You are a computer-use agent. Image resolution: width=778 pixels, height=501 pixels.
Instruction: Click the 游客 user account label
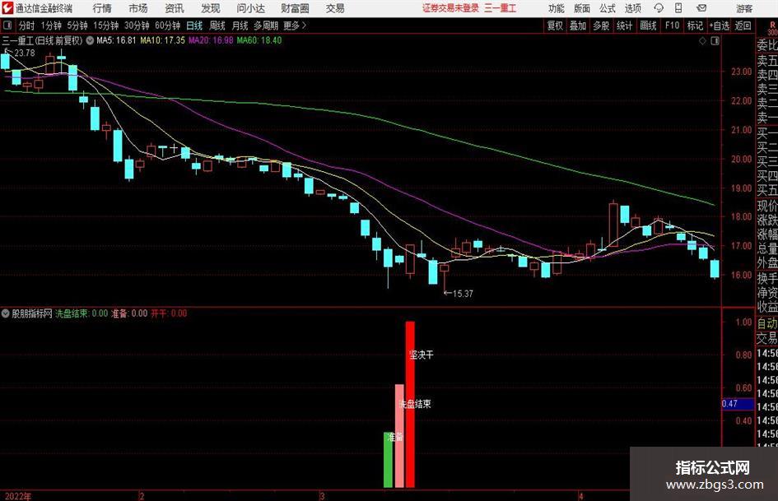coord(743,8)
